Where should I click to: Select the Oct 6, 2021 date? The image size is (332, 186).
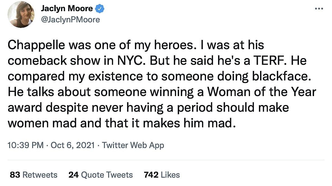[x=73, y=145]
